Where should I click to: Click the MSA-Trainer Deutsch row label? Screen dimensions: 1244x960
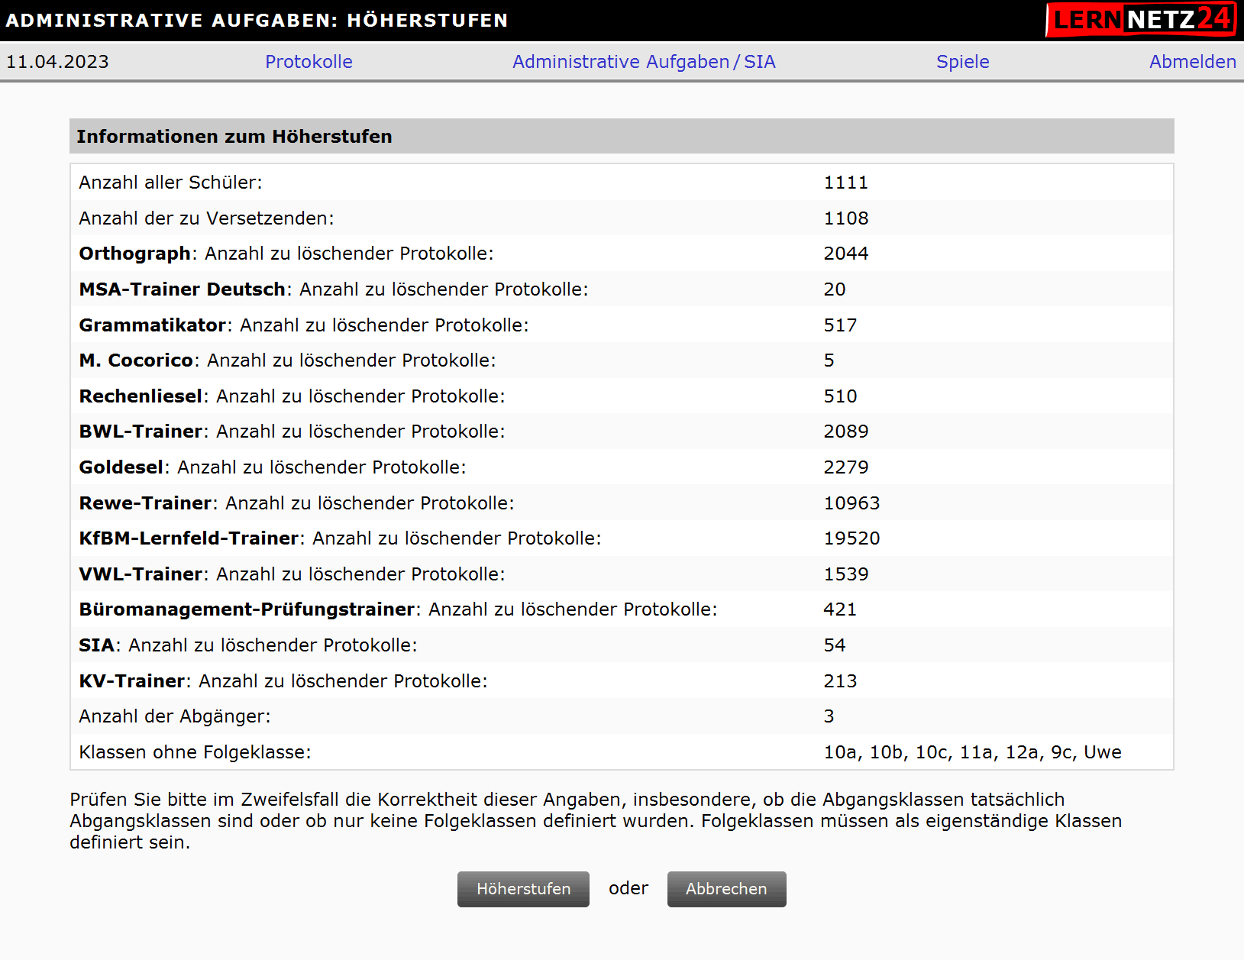[334, 289]
